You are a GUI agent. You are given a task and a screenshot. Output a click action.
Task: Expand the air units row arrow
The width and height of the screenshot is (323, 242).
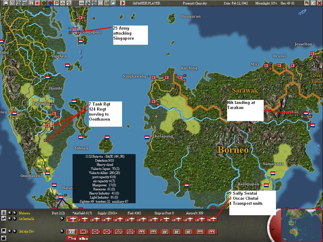62,219
